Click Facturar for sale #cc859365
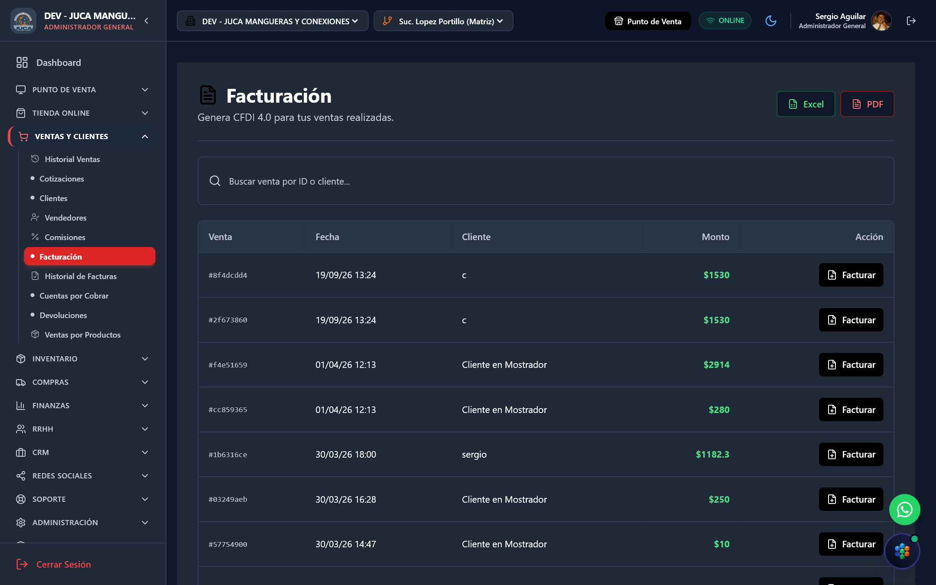Viewport: 936px width, 585px height. [x=851, y=409]
